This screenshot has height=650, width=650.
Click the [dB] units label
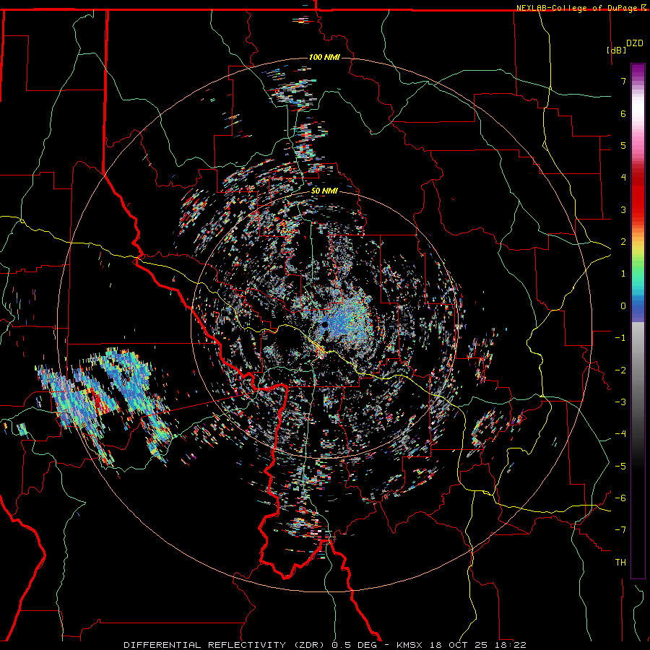tap(617, 50)
